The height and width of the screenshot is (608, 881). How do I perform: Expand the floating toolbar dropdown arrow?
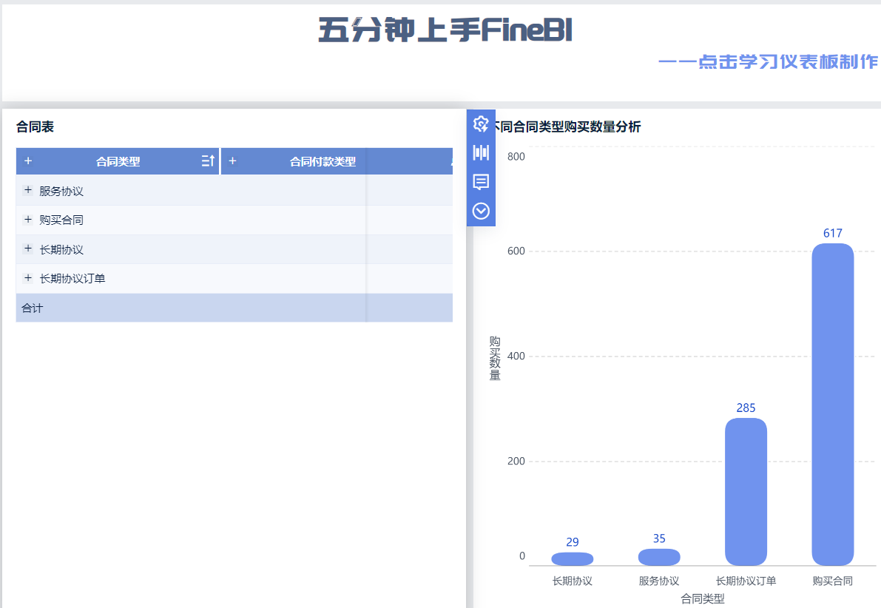tap(481, 211)
